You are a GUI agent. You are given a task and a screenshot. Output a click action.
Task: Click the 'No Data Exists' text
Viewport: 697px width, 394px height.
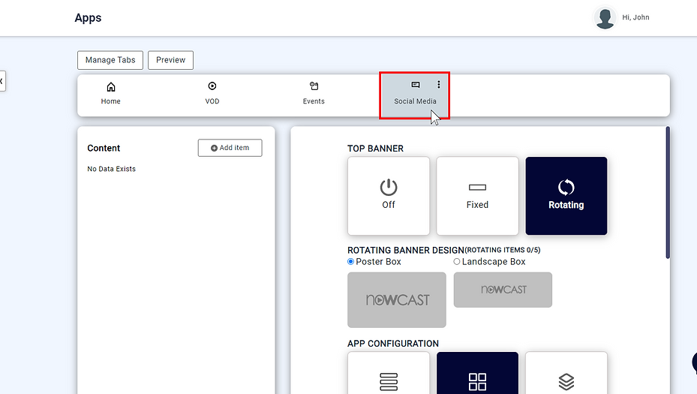click(111, 169)
